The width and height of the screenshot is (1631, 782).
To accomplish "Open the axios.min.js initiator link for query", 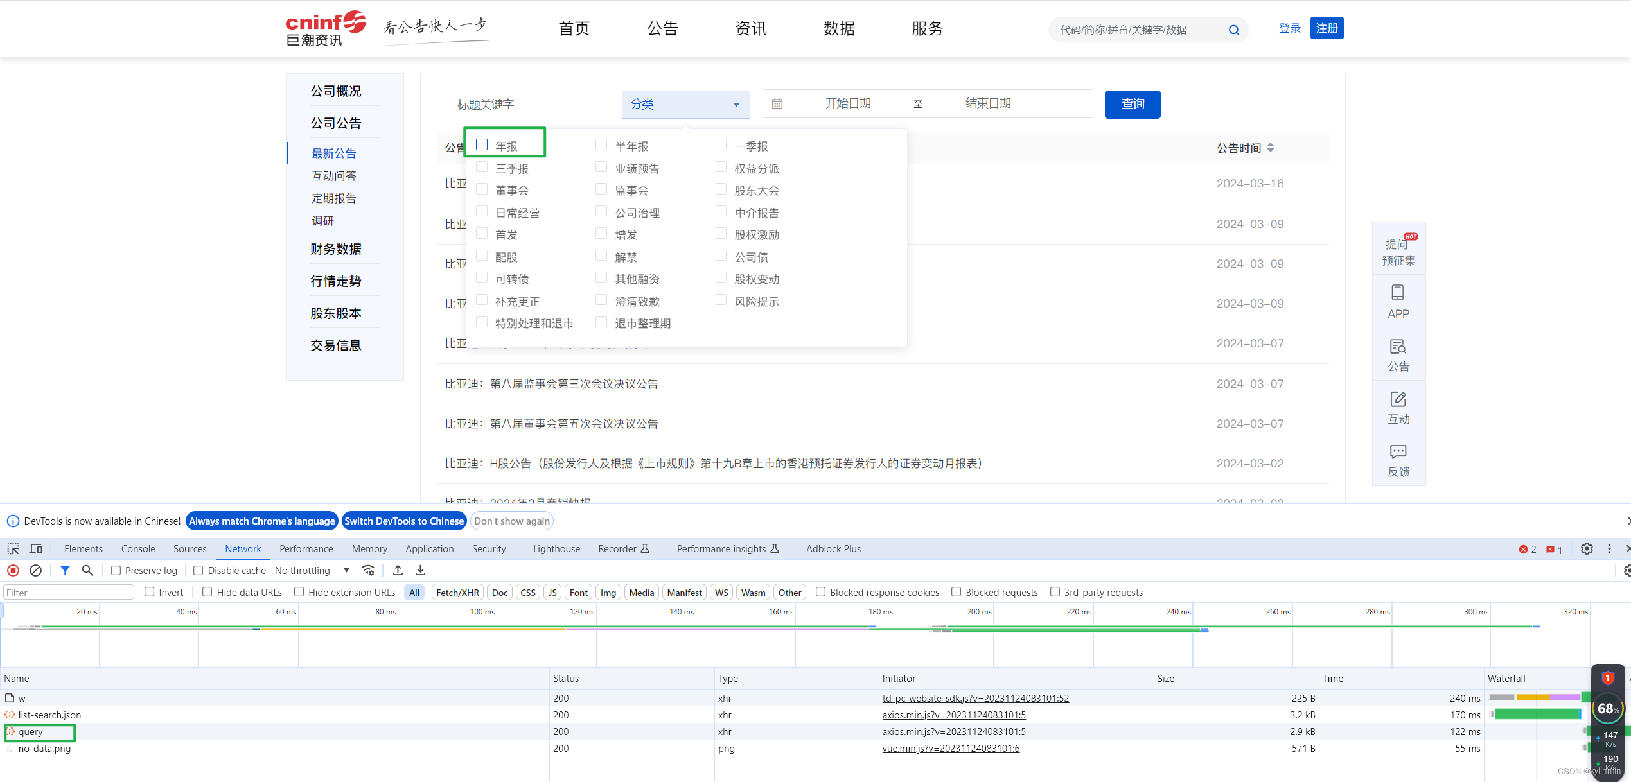I will (x=954, y=732).
